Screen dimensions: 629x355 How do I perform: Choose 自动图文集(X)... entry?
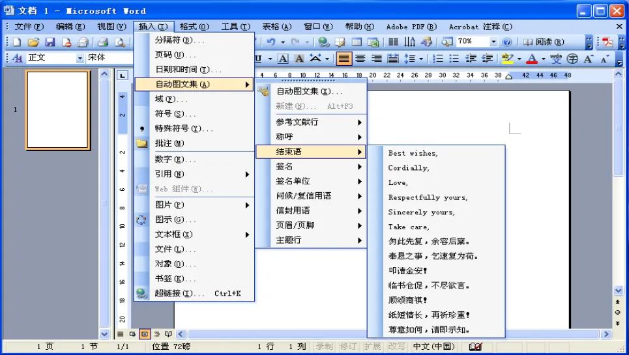(x=311, y=91)
